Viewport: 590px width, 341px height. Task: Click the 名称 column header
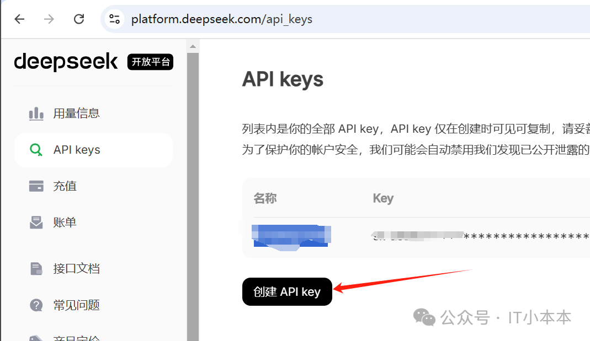(x=265, y=198)
